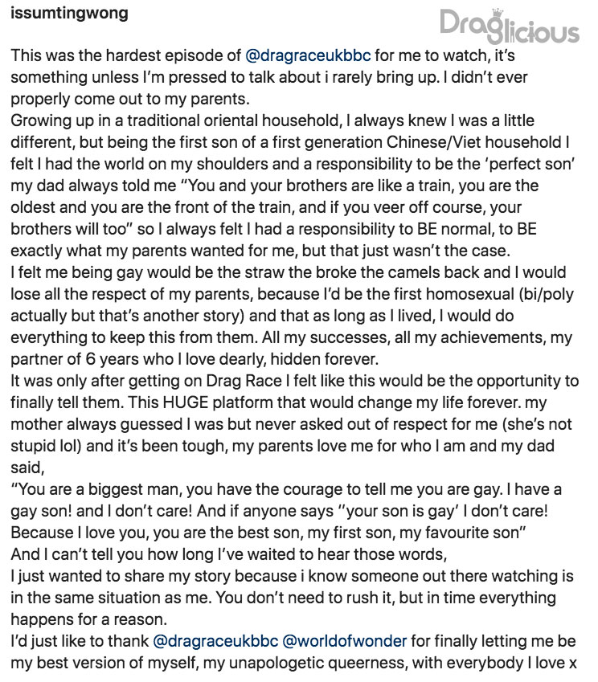The height and width of the screenshot is (682, 598).
Task: Open the issumtingwong profile username
Action: [x=69, y=13]
